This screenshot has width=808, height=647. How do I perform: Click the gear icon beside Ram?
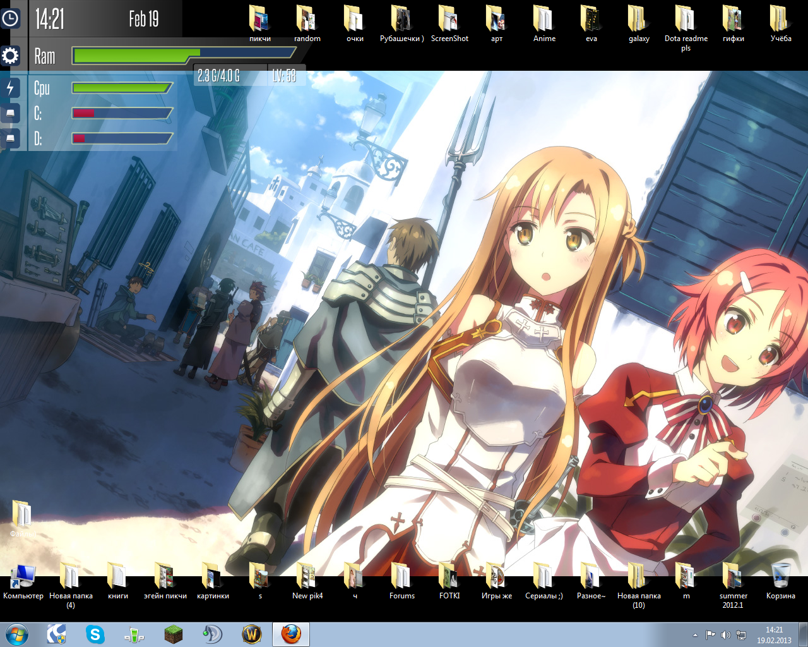click(x=10, y=56)
